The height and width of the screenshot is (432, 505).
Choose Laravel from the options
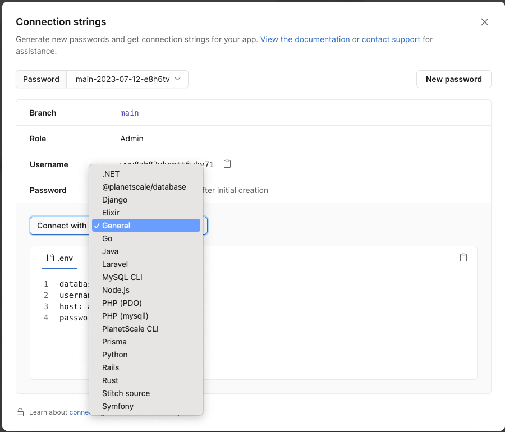[x=115, y=264]
